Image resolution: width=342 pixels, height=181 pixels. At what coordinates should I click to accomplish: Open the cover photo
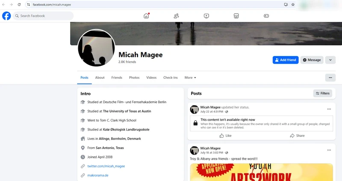(x=206, y=34)
